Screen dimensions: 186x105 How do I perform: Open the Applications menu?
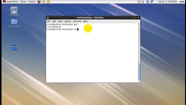[x=12, y=2]
